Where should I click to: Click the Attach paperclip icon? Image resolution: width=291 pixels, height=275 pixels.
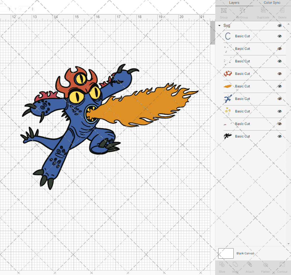tap(250, 265)
